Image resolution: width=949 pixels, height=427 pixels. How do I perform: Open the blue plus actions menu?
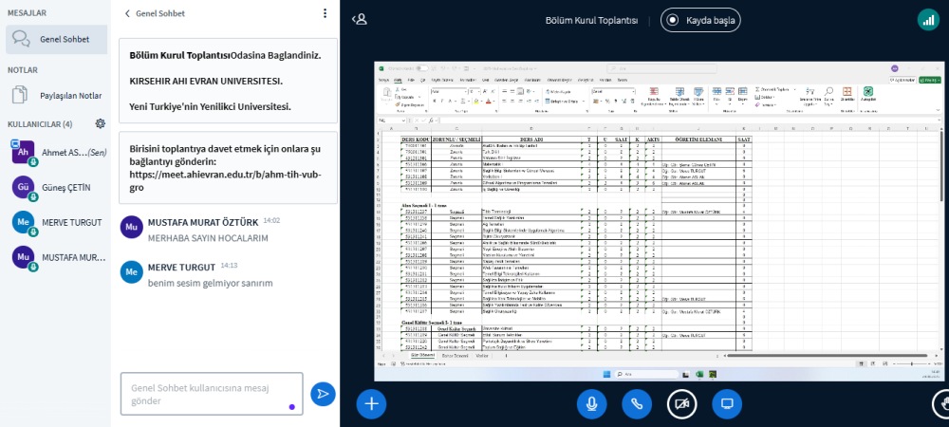(371, 403)
